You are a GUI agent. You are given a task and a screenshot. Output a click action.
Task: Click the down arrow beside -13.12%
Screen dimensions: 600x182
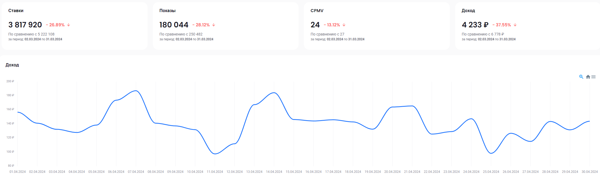344,25
